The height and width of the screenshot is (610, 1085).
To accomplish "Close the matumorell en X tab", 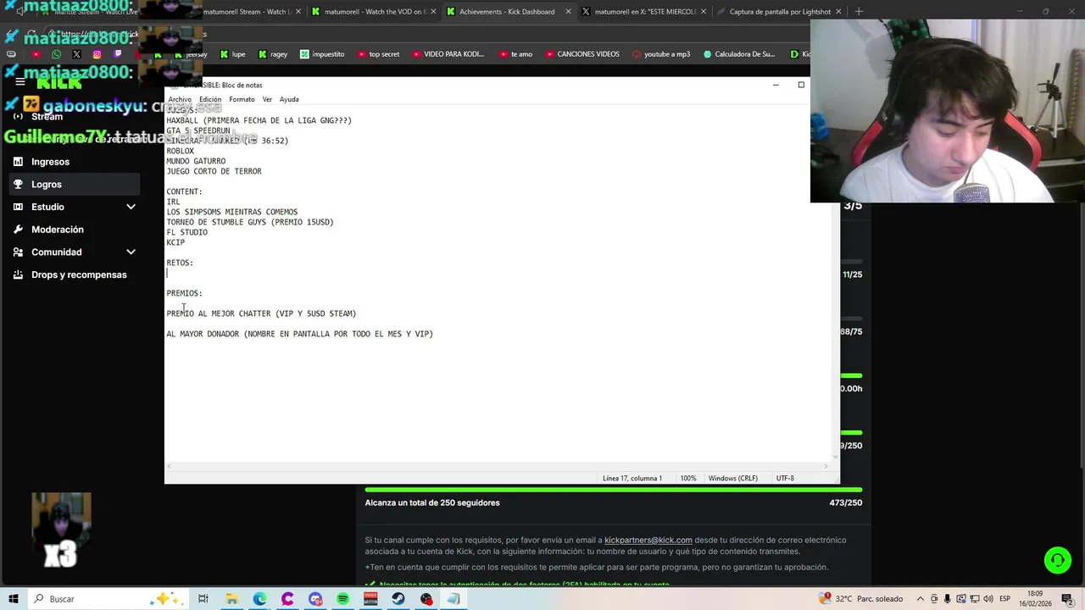I will (x=703, y=12).
